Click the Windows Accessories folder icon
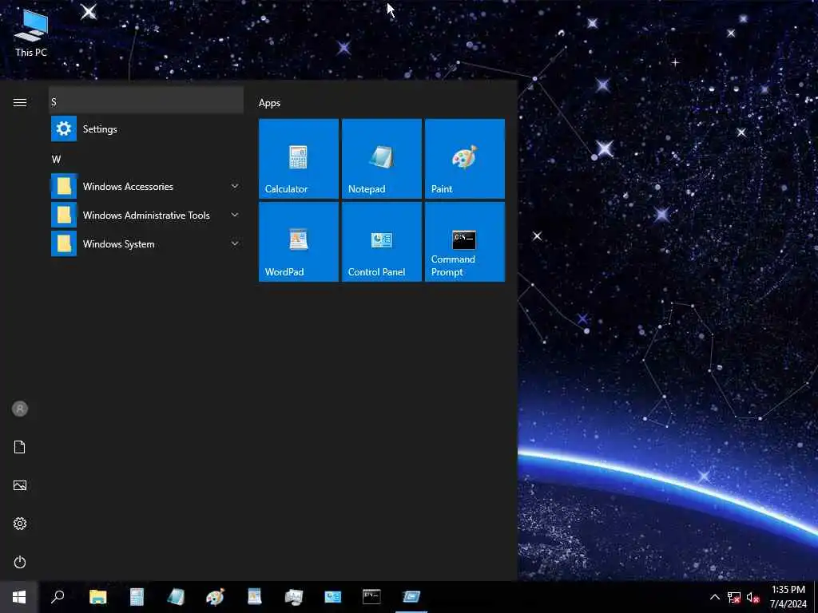The width and height of the screenshot is (818, 613). tap(64, 186)
